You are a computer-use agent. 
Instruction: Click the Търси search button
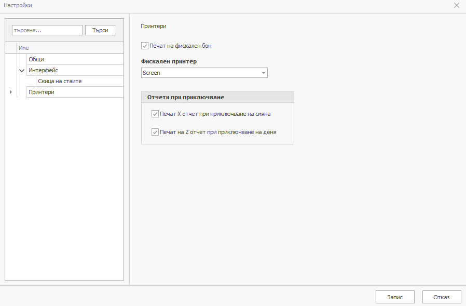point(100,30)
